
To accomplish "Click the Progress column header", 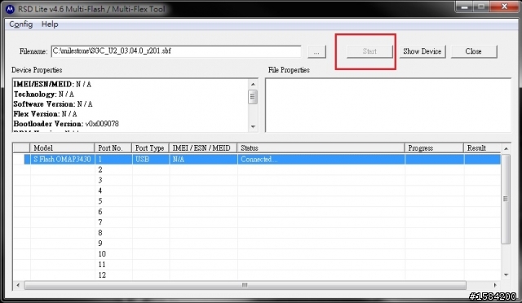I will (434, 148).
